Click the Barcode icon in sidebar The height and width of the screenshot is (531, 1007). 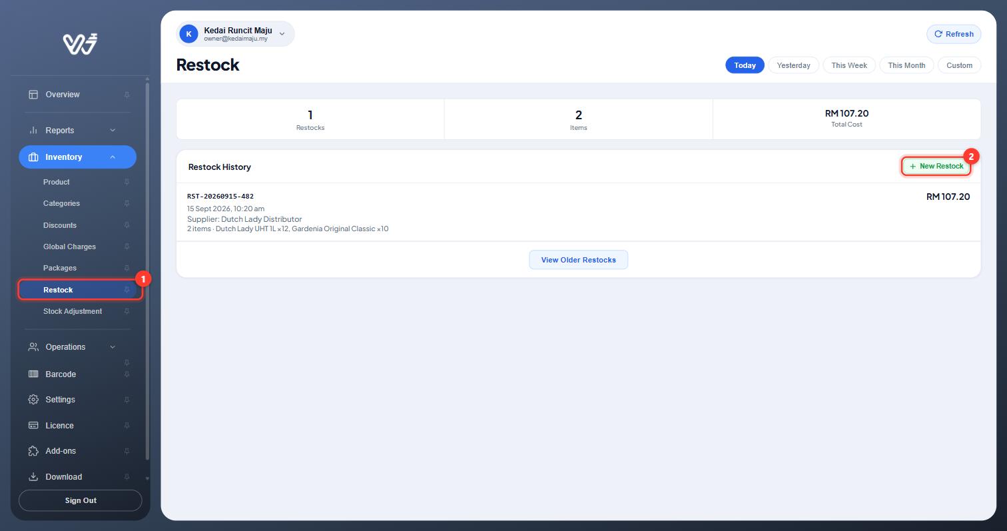tap(33, 374)
